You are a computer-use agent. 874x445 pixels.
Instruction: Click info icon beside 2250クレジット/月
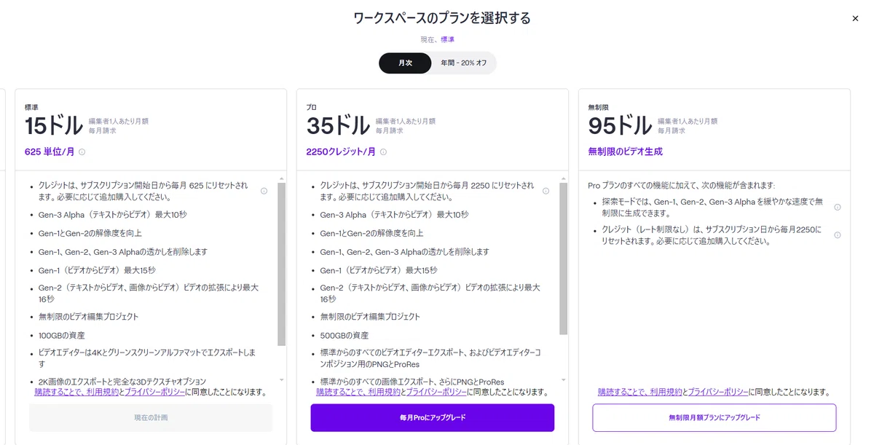tap(383, 152)
